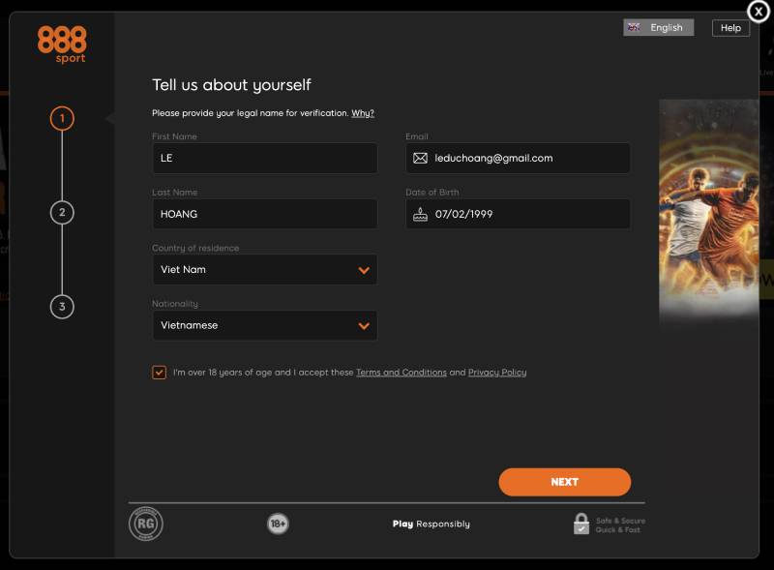Click the Help button
The width and height of the screenshot is (774, 570).
coord(730,28)
